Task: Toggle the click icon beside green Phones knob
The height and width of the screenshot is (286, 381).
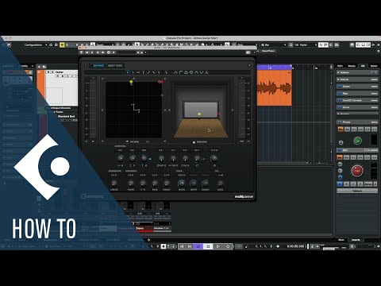Action: tap(341, 142)
